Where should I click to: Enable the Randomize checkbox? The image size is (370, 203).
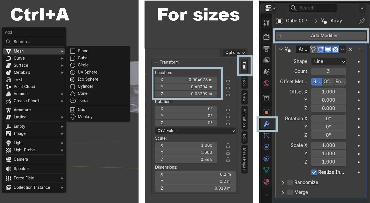pyautogui.click(x=290, y=182)
